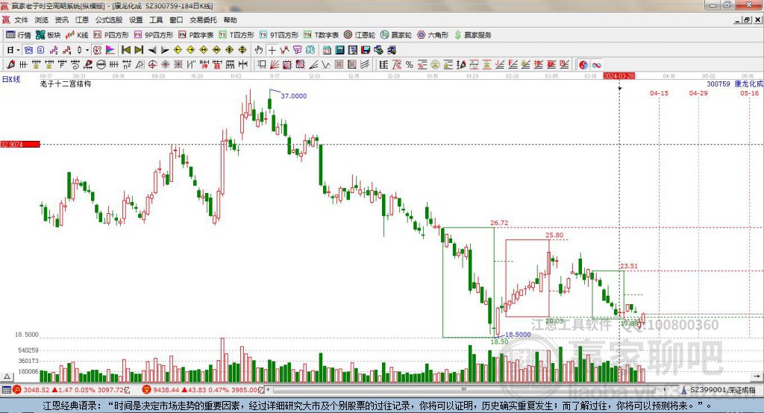This screenshot has height=413, width=764.
Task: Select the circled crosshair target icon
Action: pos(153,65)
